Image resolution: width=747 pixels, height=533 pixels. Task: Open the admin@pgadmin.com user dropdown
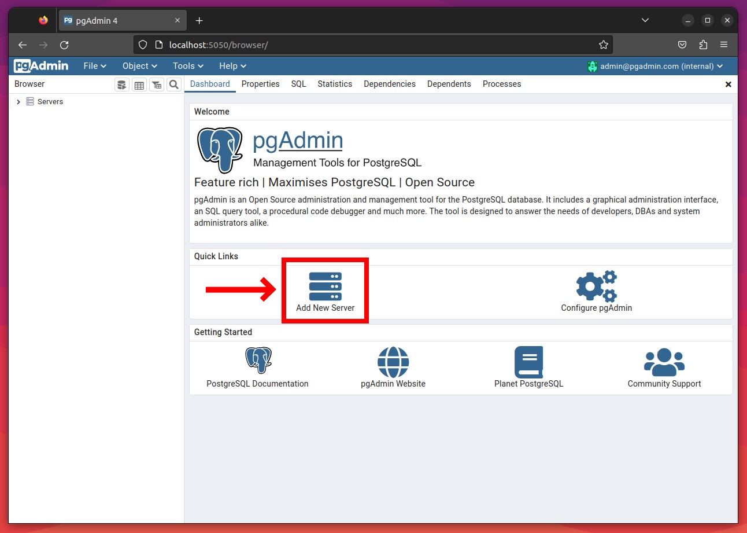point(661,66)
